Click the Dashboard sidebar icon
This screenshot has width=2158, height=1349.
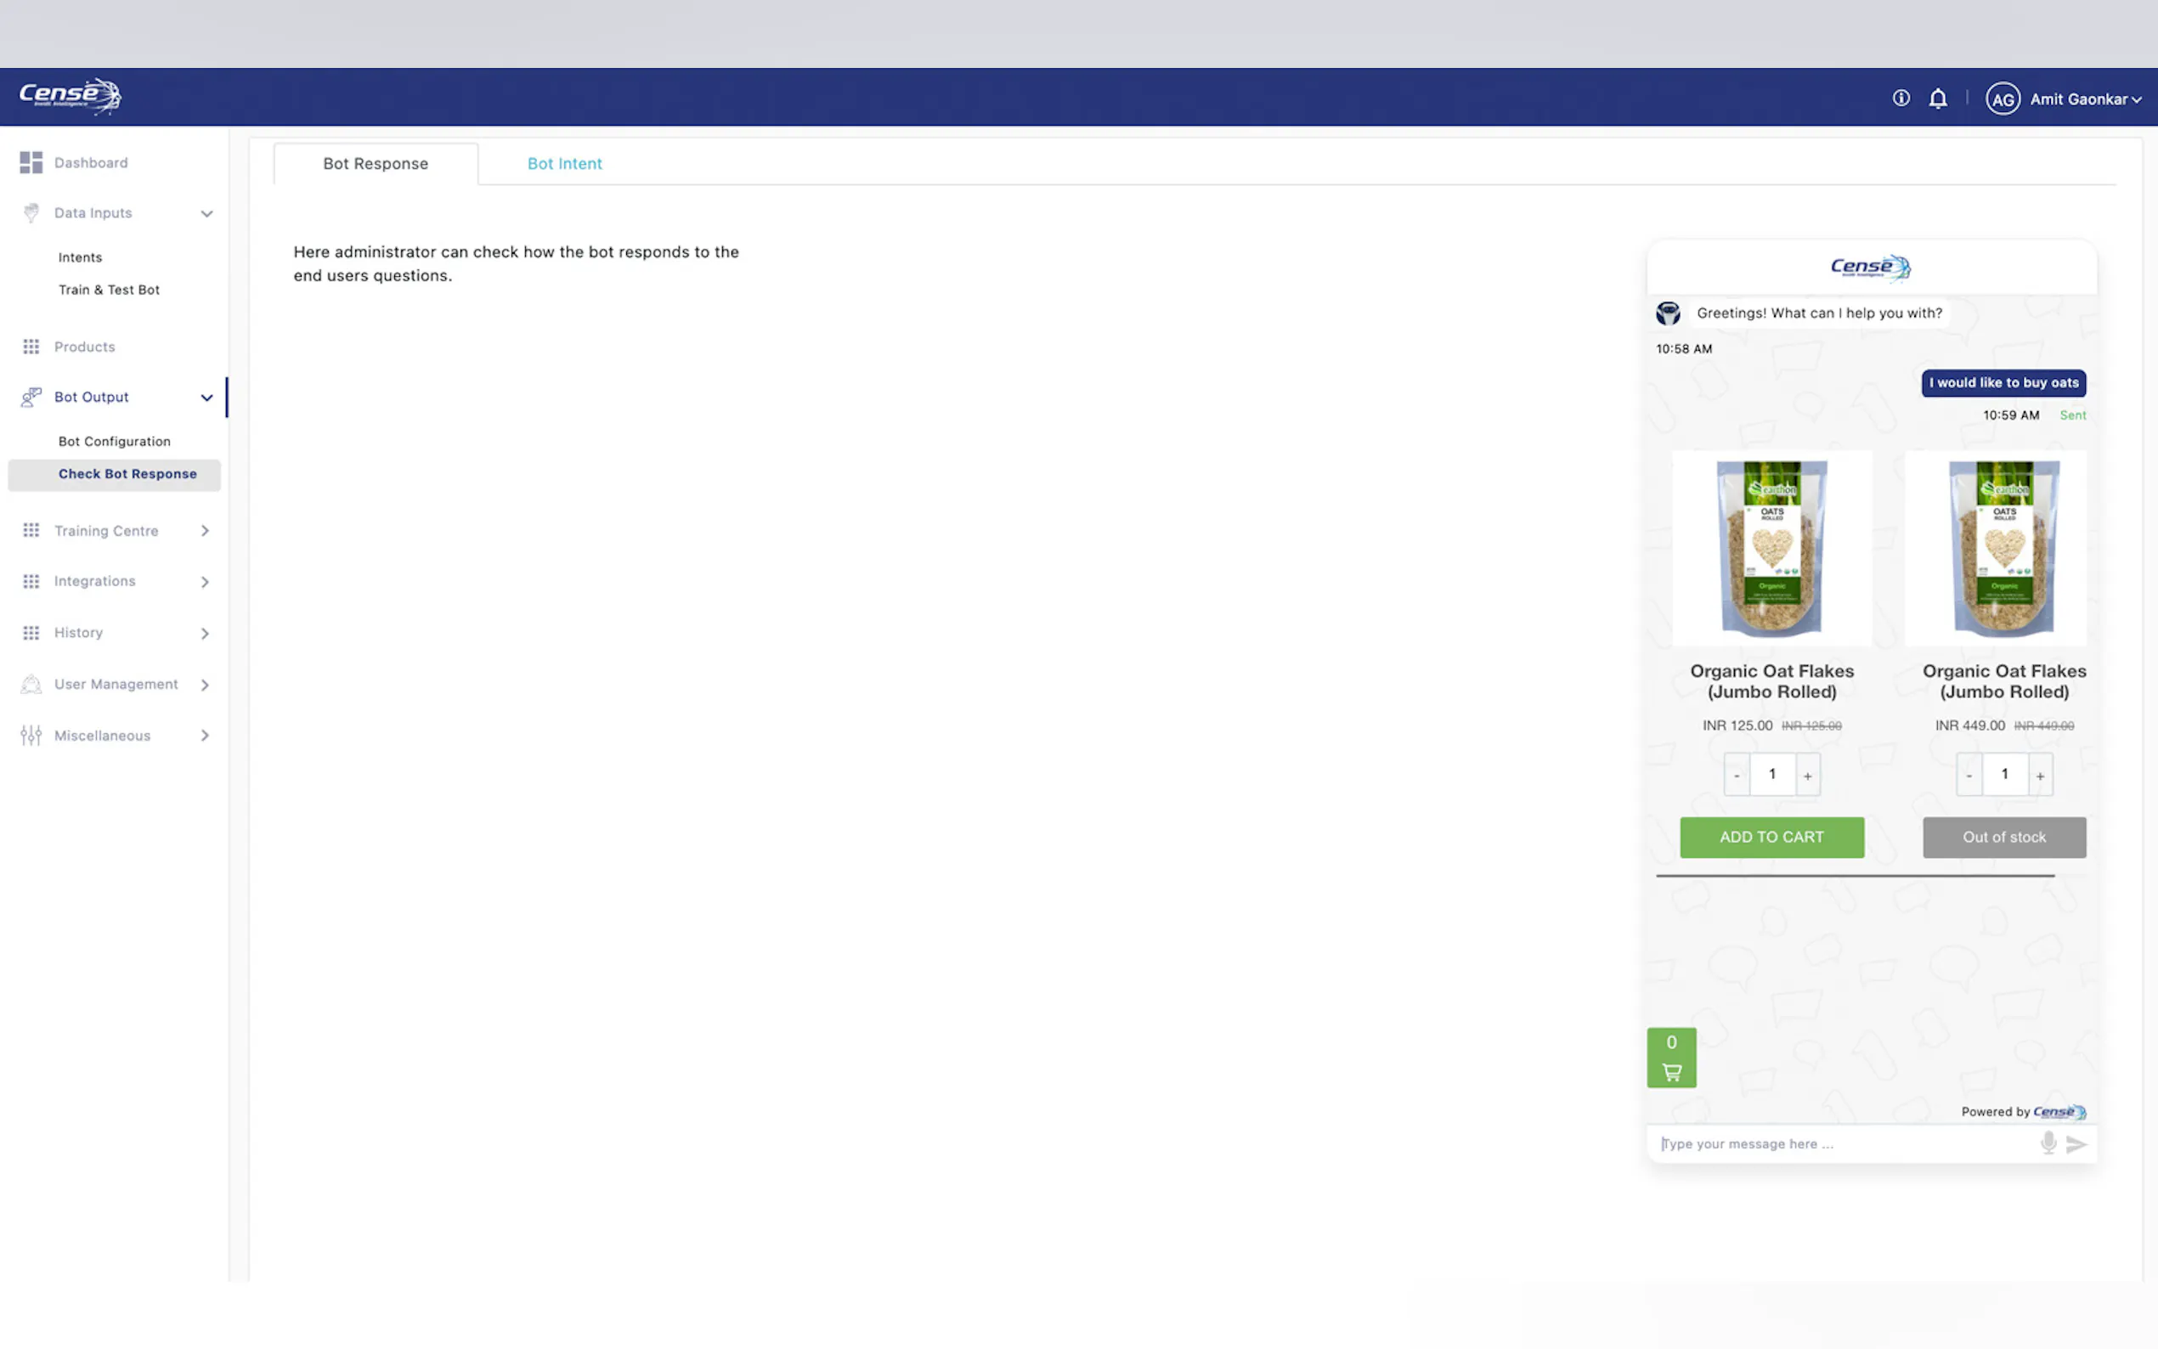31,162
